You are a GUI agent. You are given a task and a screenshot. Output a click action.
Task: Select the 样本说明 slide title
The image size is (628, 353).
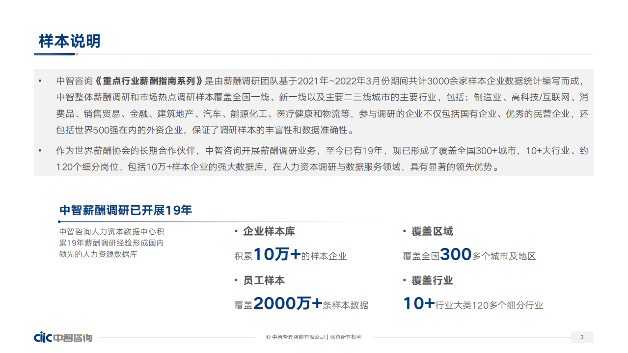click(70, 40)
